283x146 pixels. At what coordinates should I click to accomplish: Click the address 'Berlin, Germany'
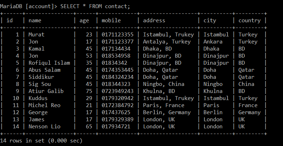(x=167, y=112)
